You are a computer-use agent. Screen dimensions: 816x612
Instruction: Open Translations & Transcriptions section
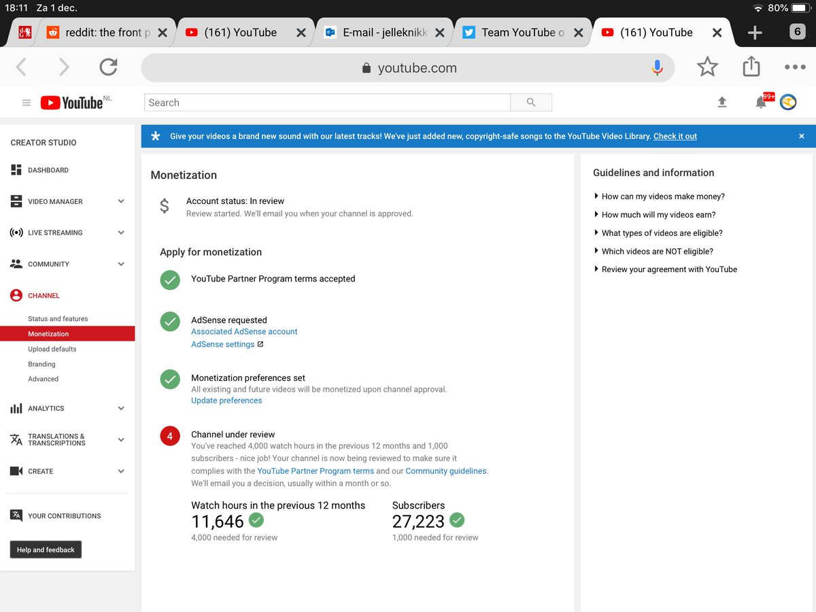pos(56,440)
